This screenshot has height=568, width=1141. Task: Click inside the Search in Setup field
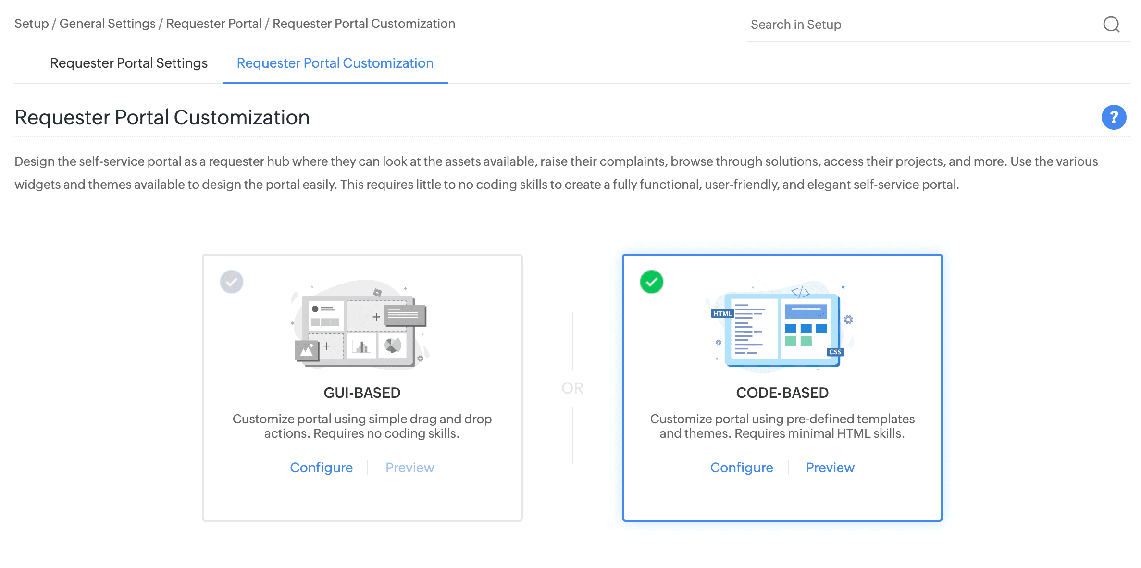click(x=865, y=25)
